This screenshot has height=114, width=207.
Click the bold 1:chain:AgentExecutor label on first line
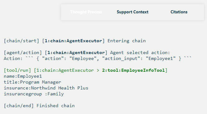click(73, 41)
